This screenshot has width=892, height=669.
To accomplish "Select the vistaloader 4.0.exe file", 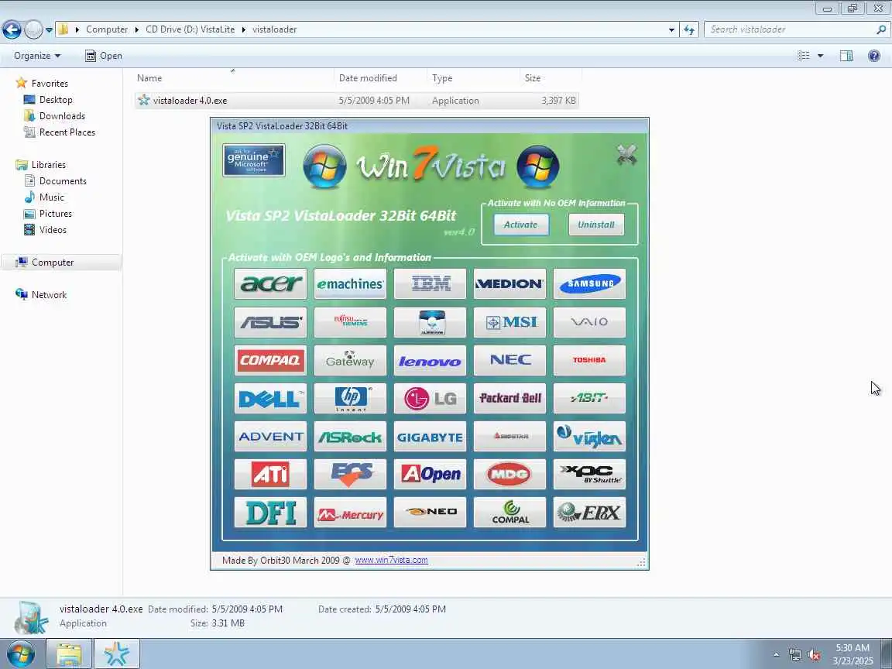I will coord(357,101).
